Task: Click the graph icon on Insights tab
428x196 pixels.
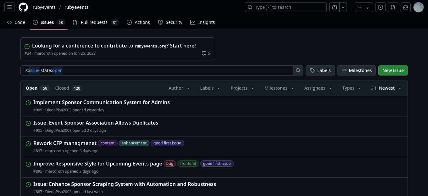Action: coord(193,22)
